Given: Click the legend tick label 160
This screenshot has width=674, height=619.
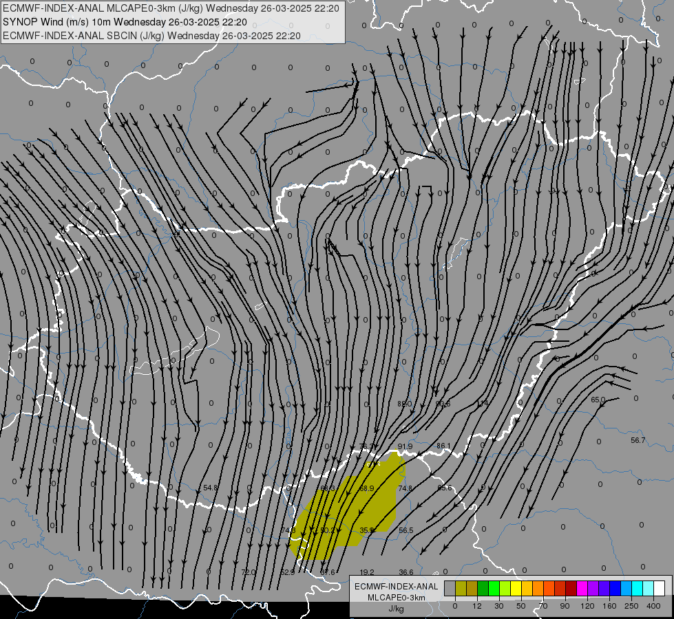Looking at the screenshot, I should (x=609, y=606).
